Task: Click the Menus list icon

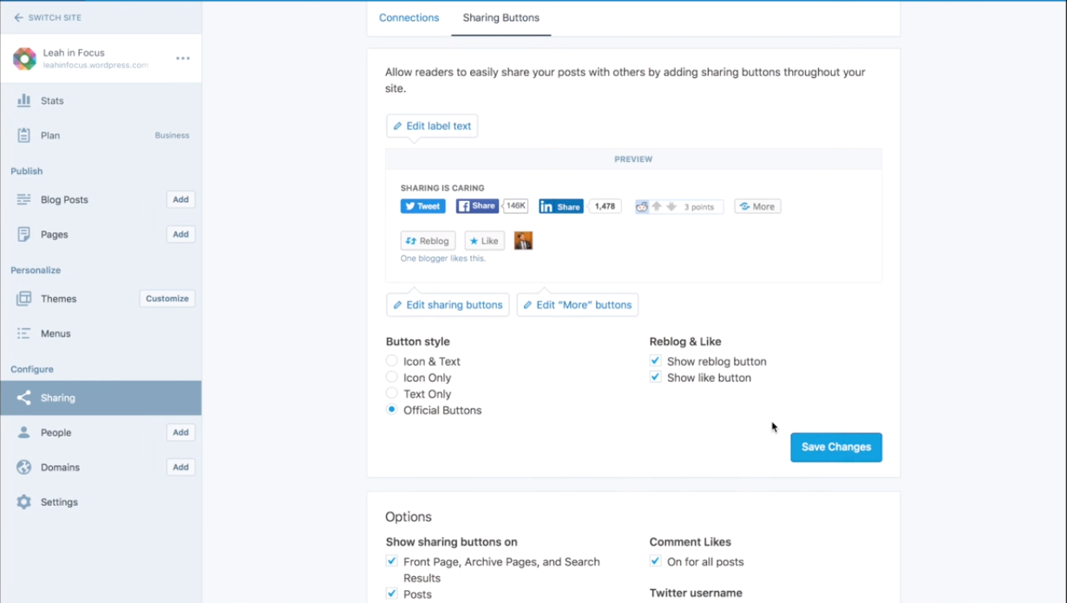Action: pos(23,334)
